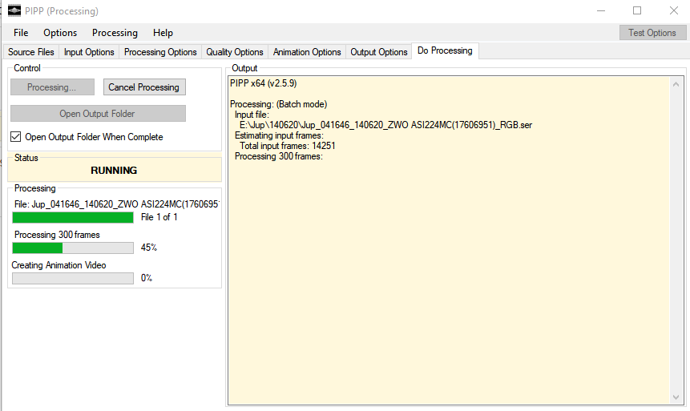The height and width of the screenshot is (411, 690).
Task: Click the PIPP application icon in title bar
Action: [14, 10]
